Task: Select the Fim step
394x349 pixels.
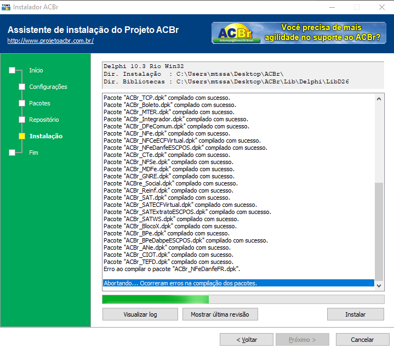Action: pos(33,153)
